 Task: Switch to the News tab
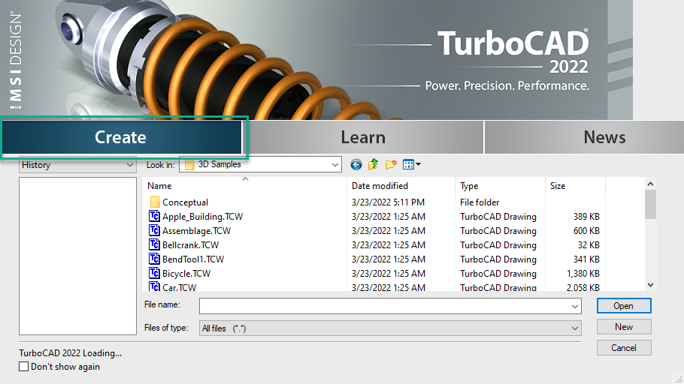[604, 137]
